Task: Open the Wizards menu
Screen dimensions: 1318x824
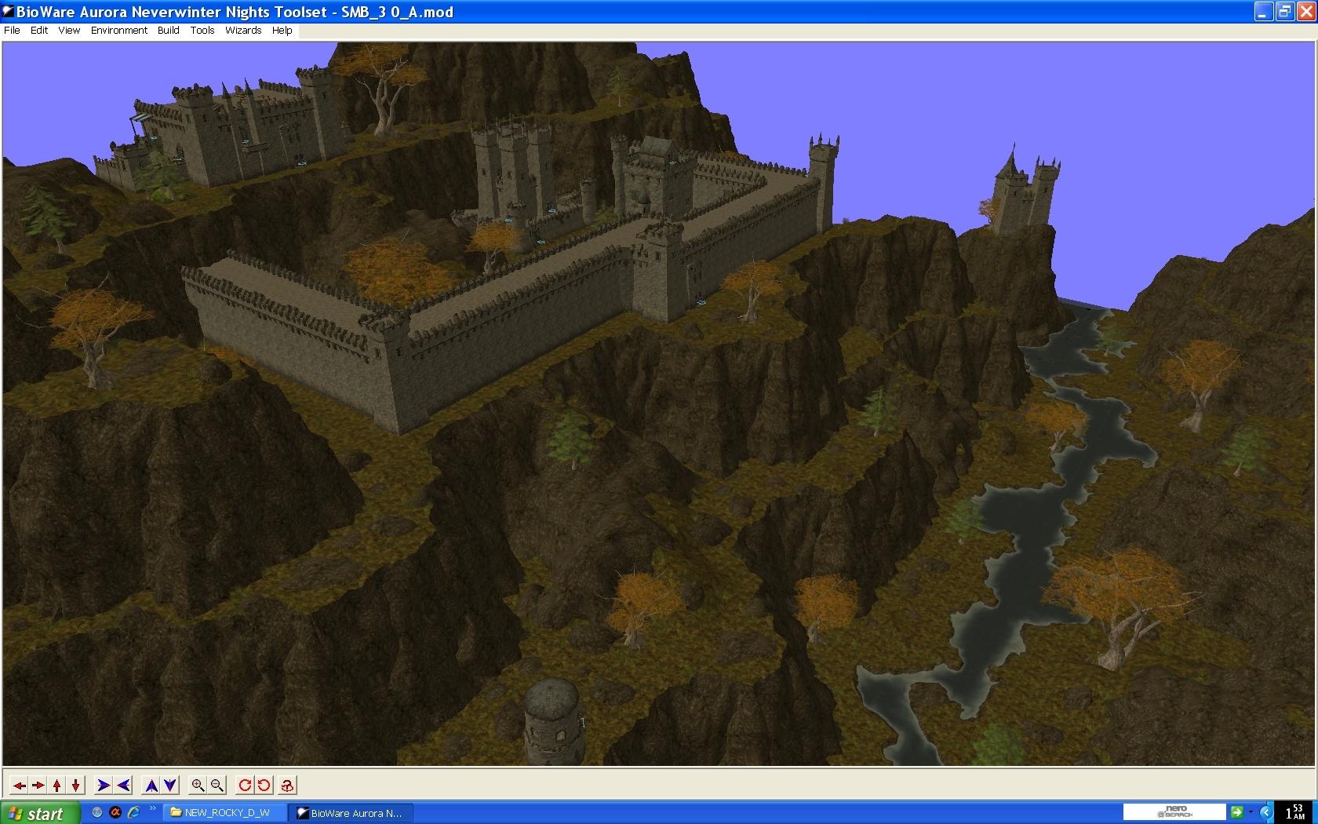Action: (243, 31)
